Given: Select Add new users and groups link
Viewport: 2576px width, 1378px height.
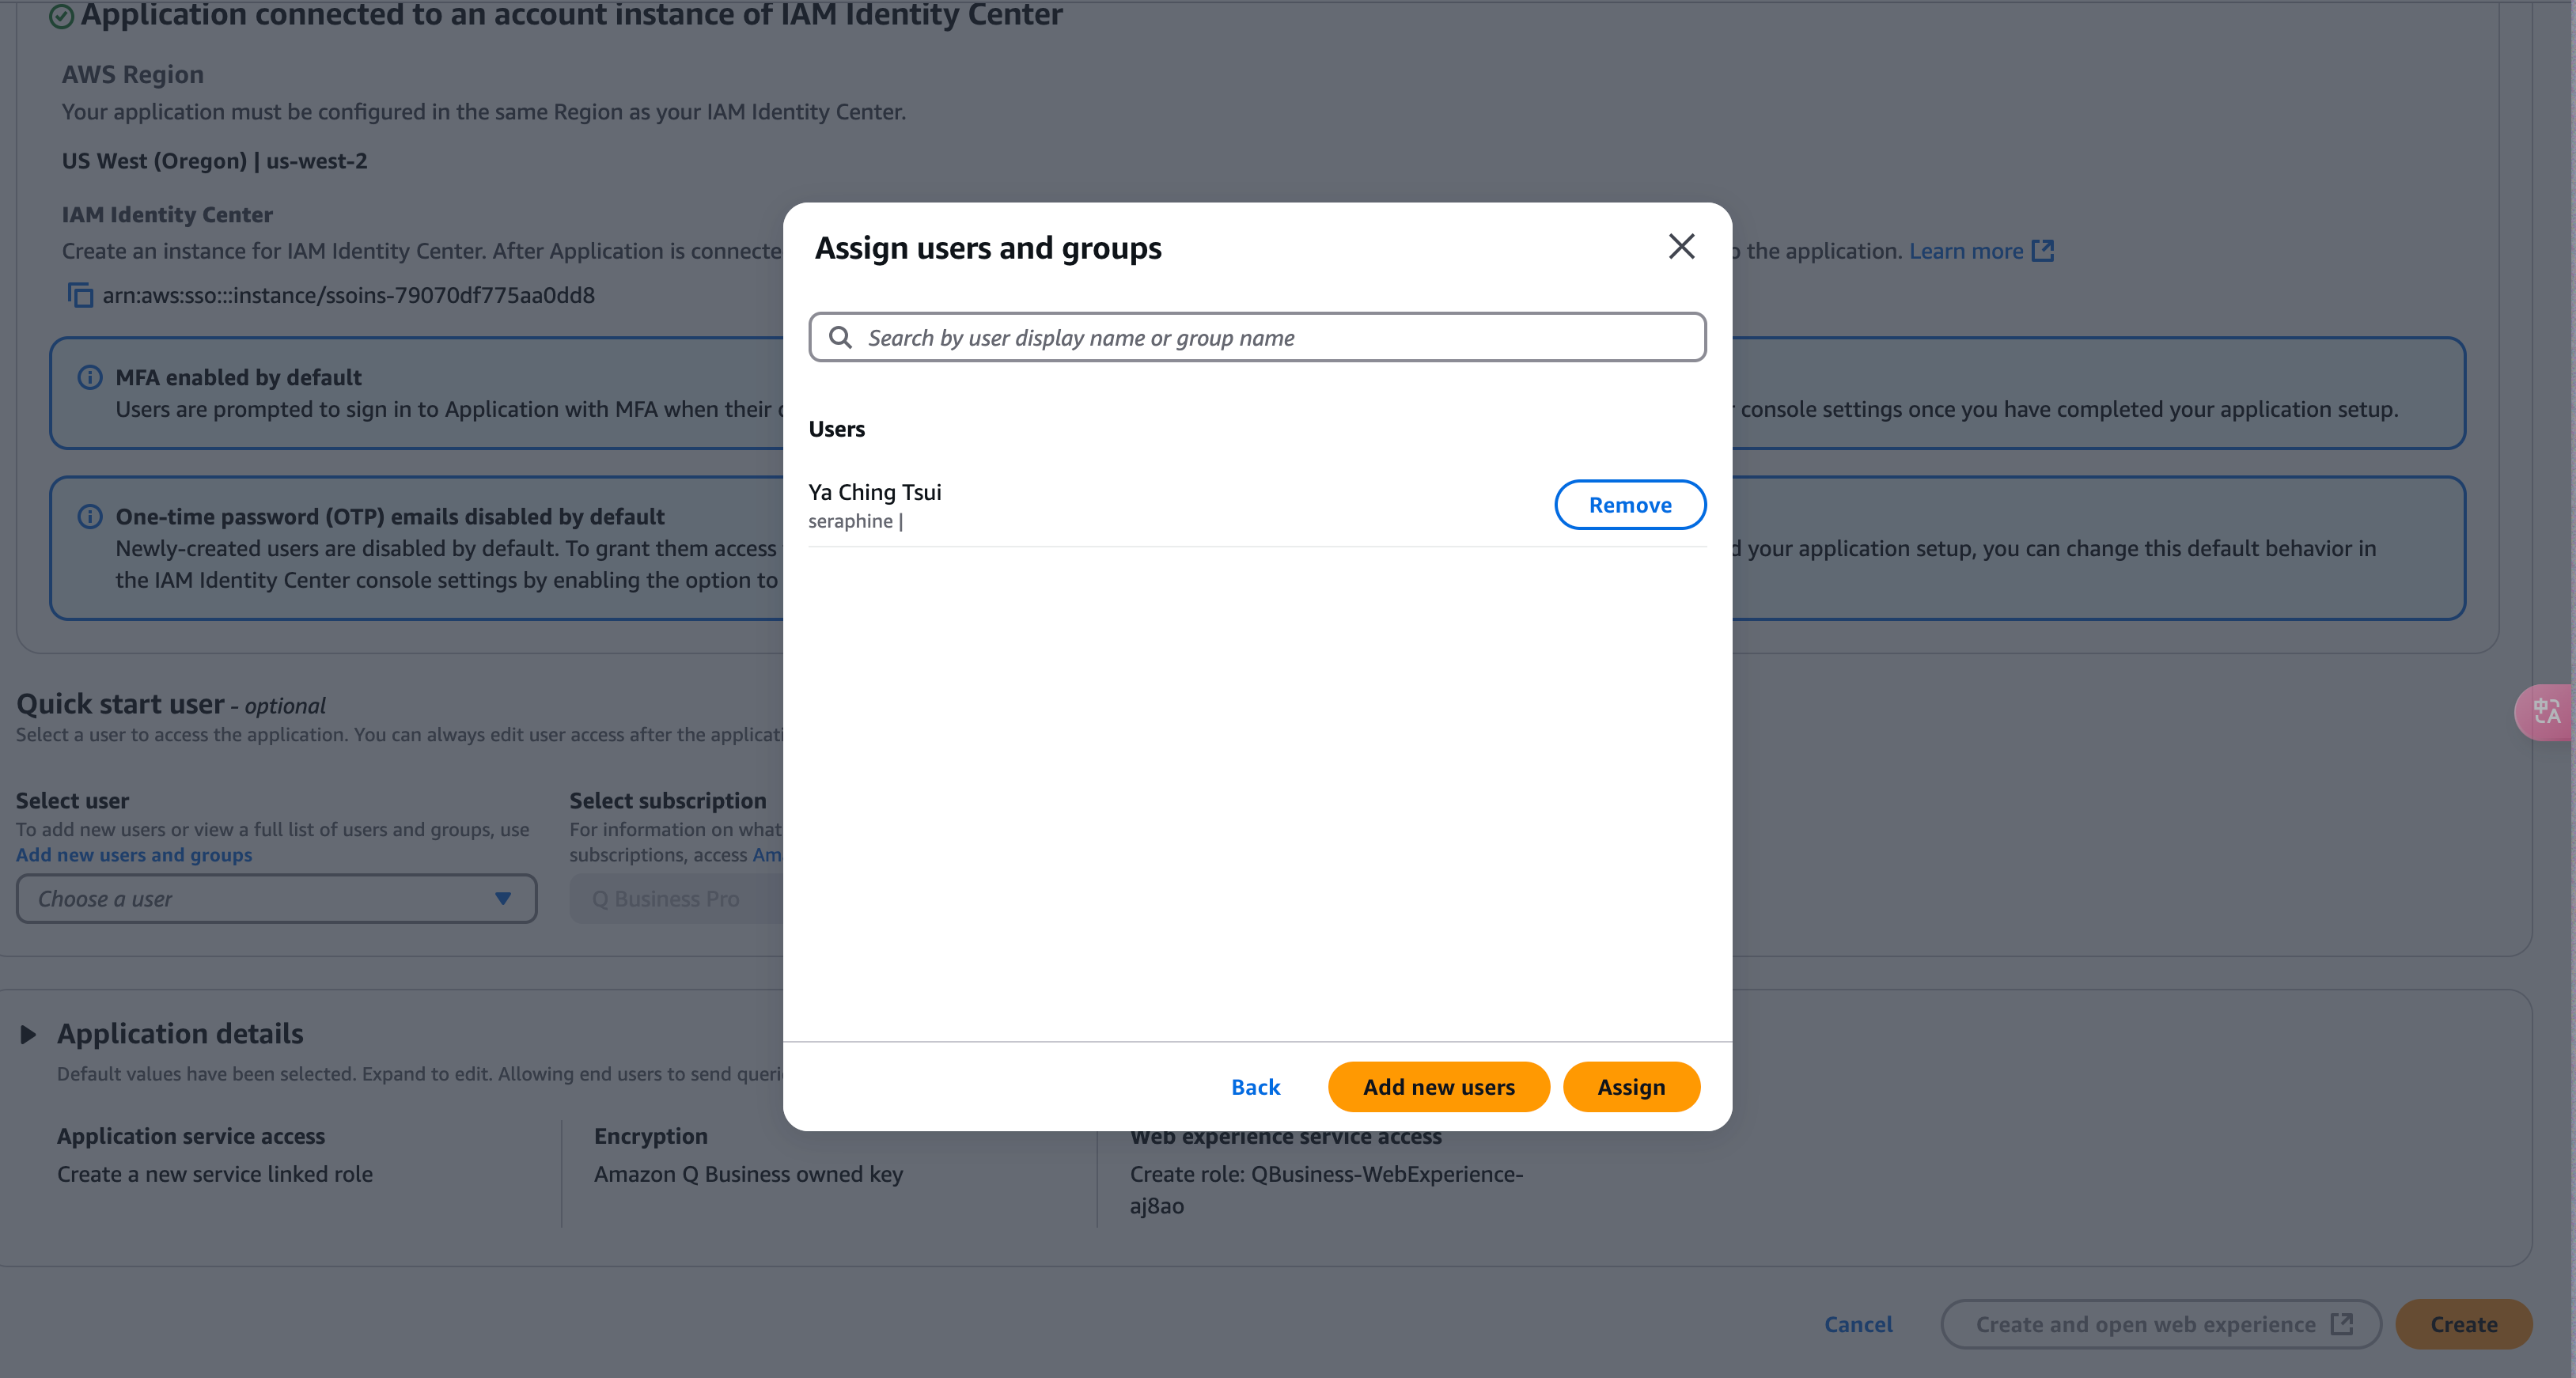Looking at the screenshot, I should pos(133,852).
